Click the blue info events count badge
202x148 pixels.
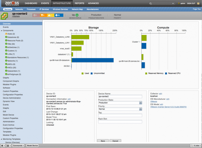point(59,15)
